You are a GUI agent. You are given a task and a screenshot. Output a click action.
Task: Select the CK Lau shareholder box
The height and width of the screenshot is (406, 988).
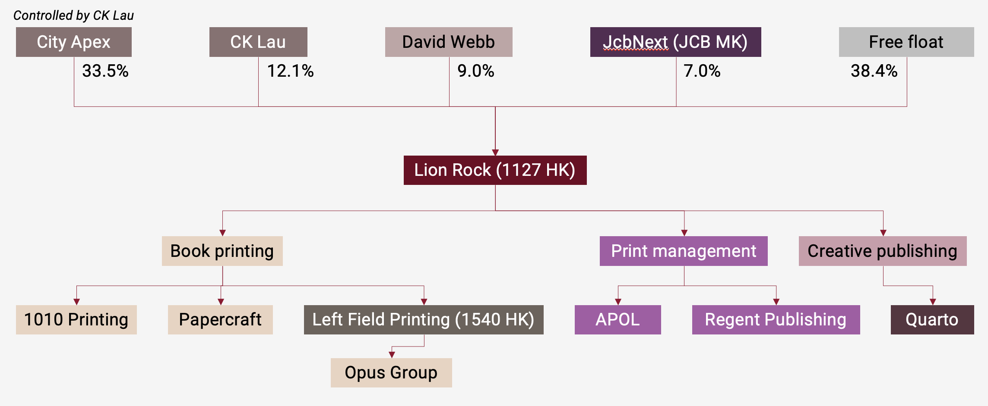pyautogui.click(x=258, y=42)
